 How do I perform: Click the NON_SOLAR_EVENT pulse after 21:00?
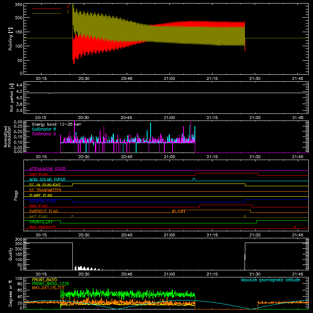[x=194, y=180]
